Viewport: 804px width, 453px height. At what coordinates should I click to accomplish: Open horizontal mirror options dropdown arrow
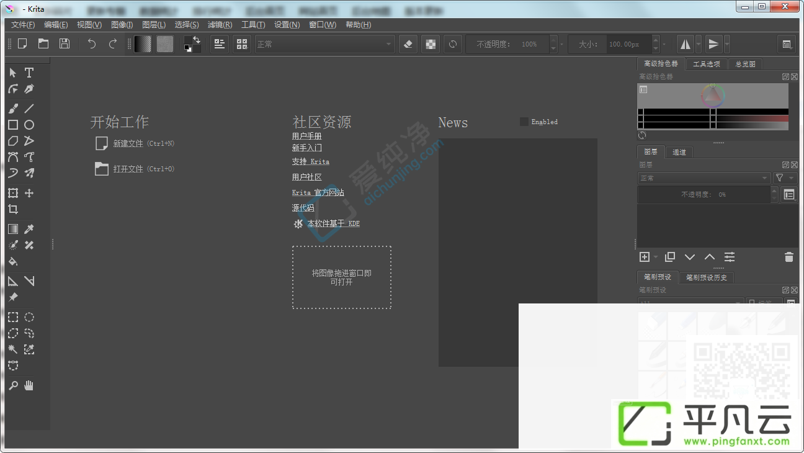(699, 44)
